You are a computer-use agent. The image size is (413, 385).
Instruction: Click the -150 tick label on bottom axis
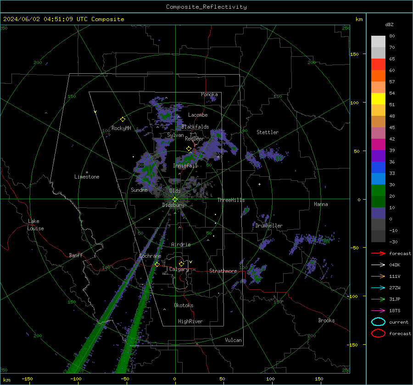click(x=27, y=379)
